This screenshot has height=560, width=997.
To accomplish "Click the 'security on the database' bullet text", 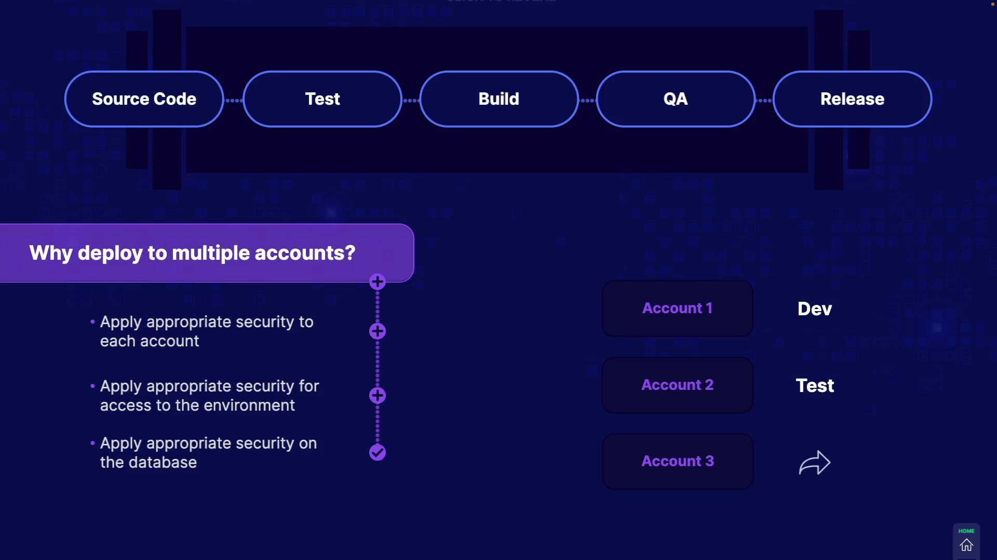I will tap(208, 453).
